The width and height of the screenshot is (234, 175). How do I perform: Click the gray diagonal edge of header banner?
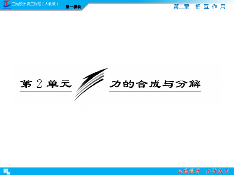[x=85, y=7]
